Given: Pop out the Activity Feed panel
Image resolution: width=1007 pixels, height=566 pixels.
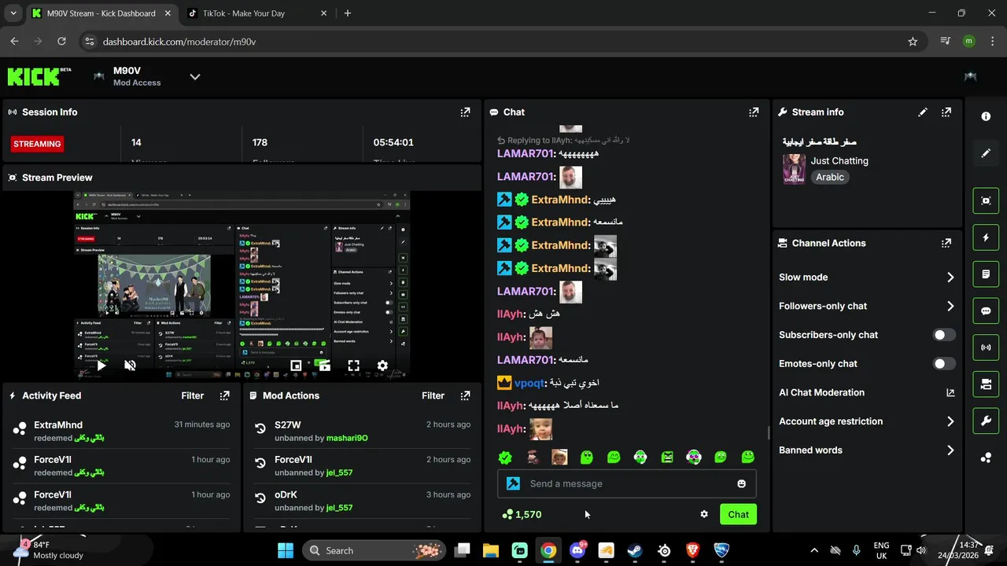Looking at the screenshot, I should pos(225,395).
